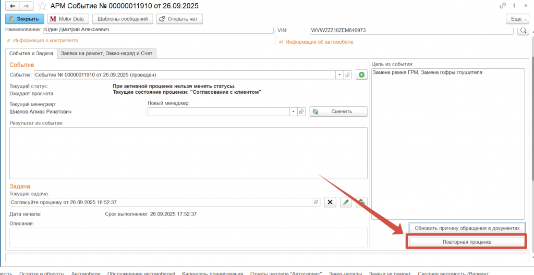Click into the Результат из события text area

tap(188, 152)
